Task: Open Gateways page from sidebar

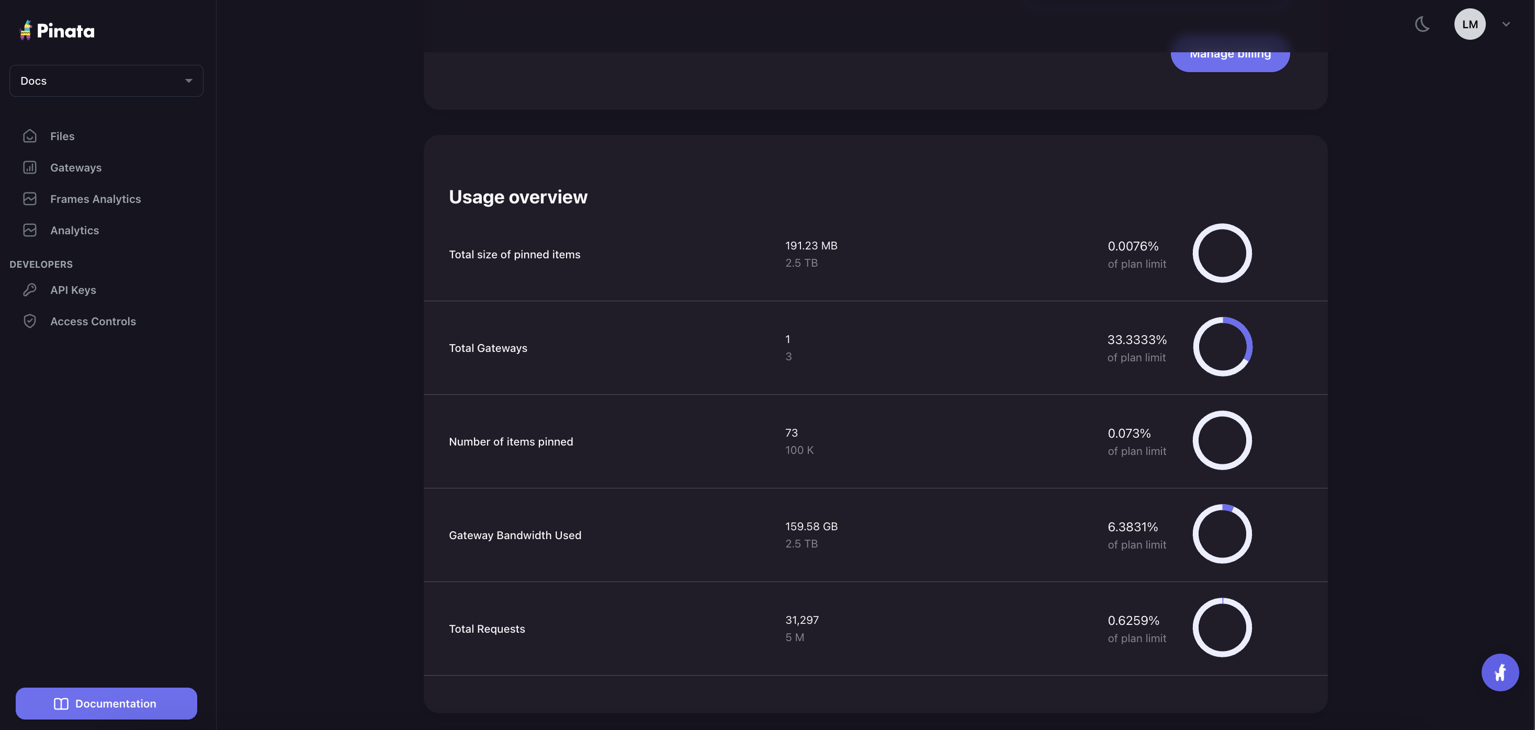Action: pos(76,168)
